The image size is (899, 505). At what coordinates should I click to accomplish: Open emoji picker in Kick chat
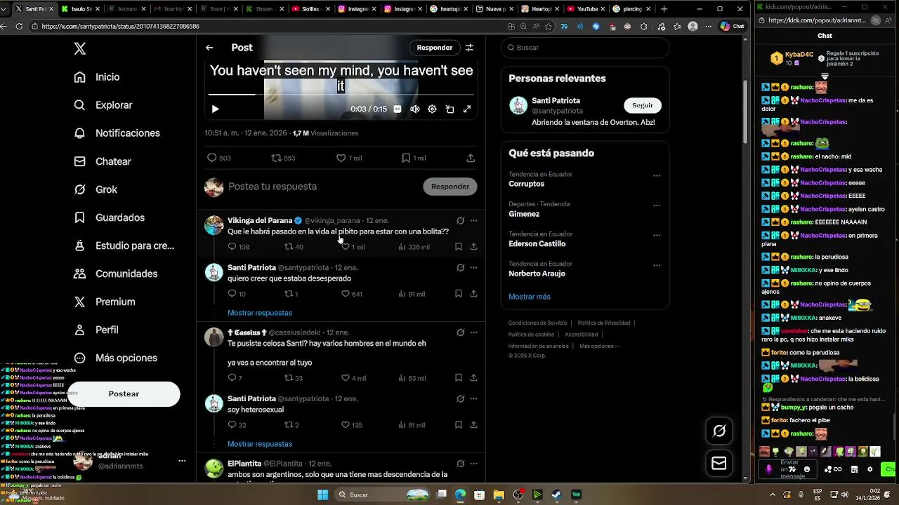coord(807,469)
